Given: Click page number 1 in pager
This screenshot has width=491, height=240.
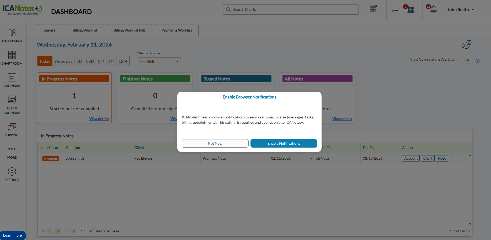Looking at the screenshot, I should tap(58, 231).
